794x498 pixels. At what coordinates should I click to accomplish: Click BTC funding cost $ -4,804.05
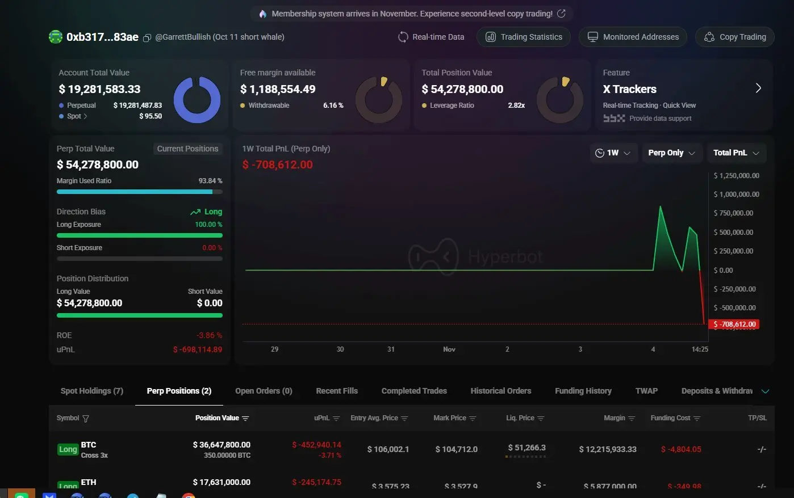click(681, 449)
